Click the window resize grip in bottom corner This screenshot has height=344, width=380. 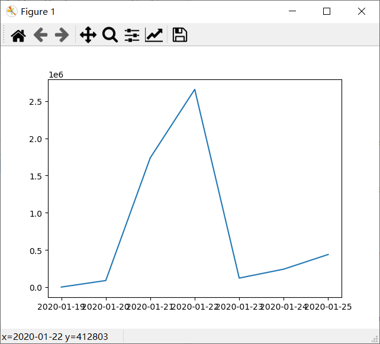(x=376, y=339)
